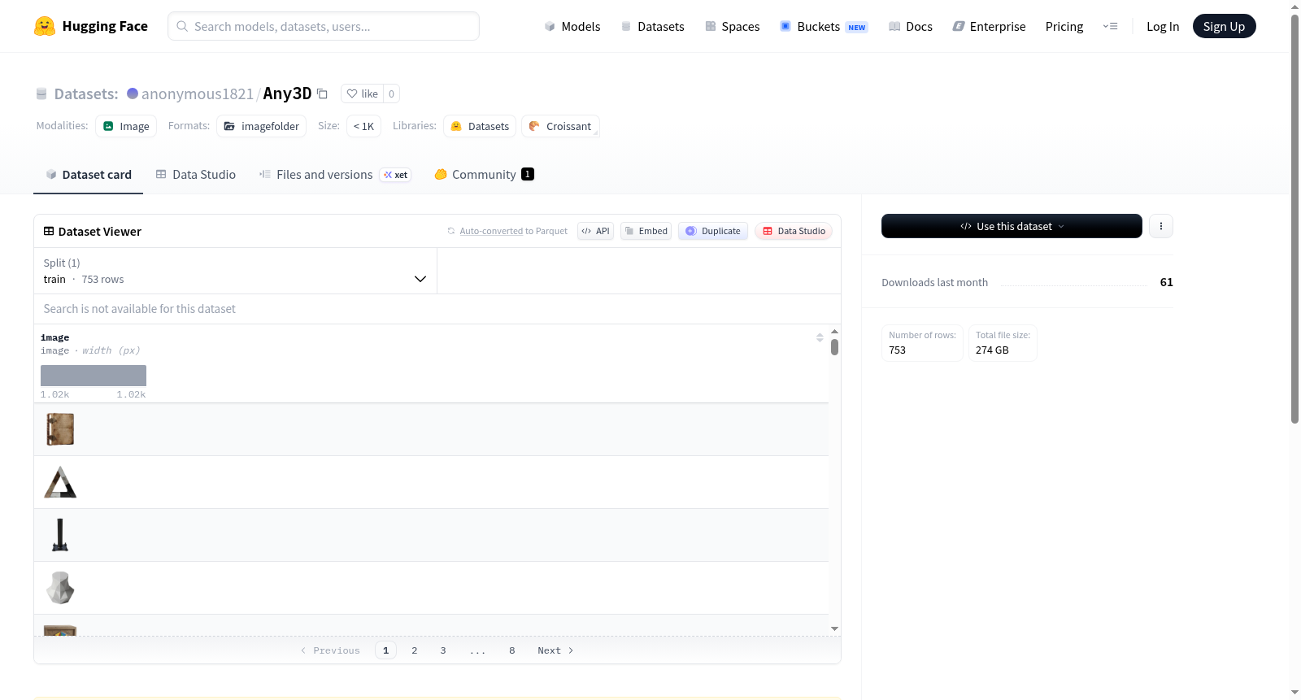
Task: Open Models in the top navigation
Action: click(572, 26)
